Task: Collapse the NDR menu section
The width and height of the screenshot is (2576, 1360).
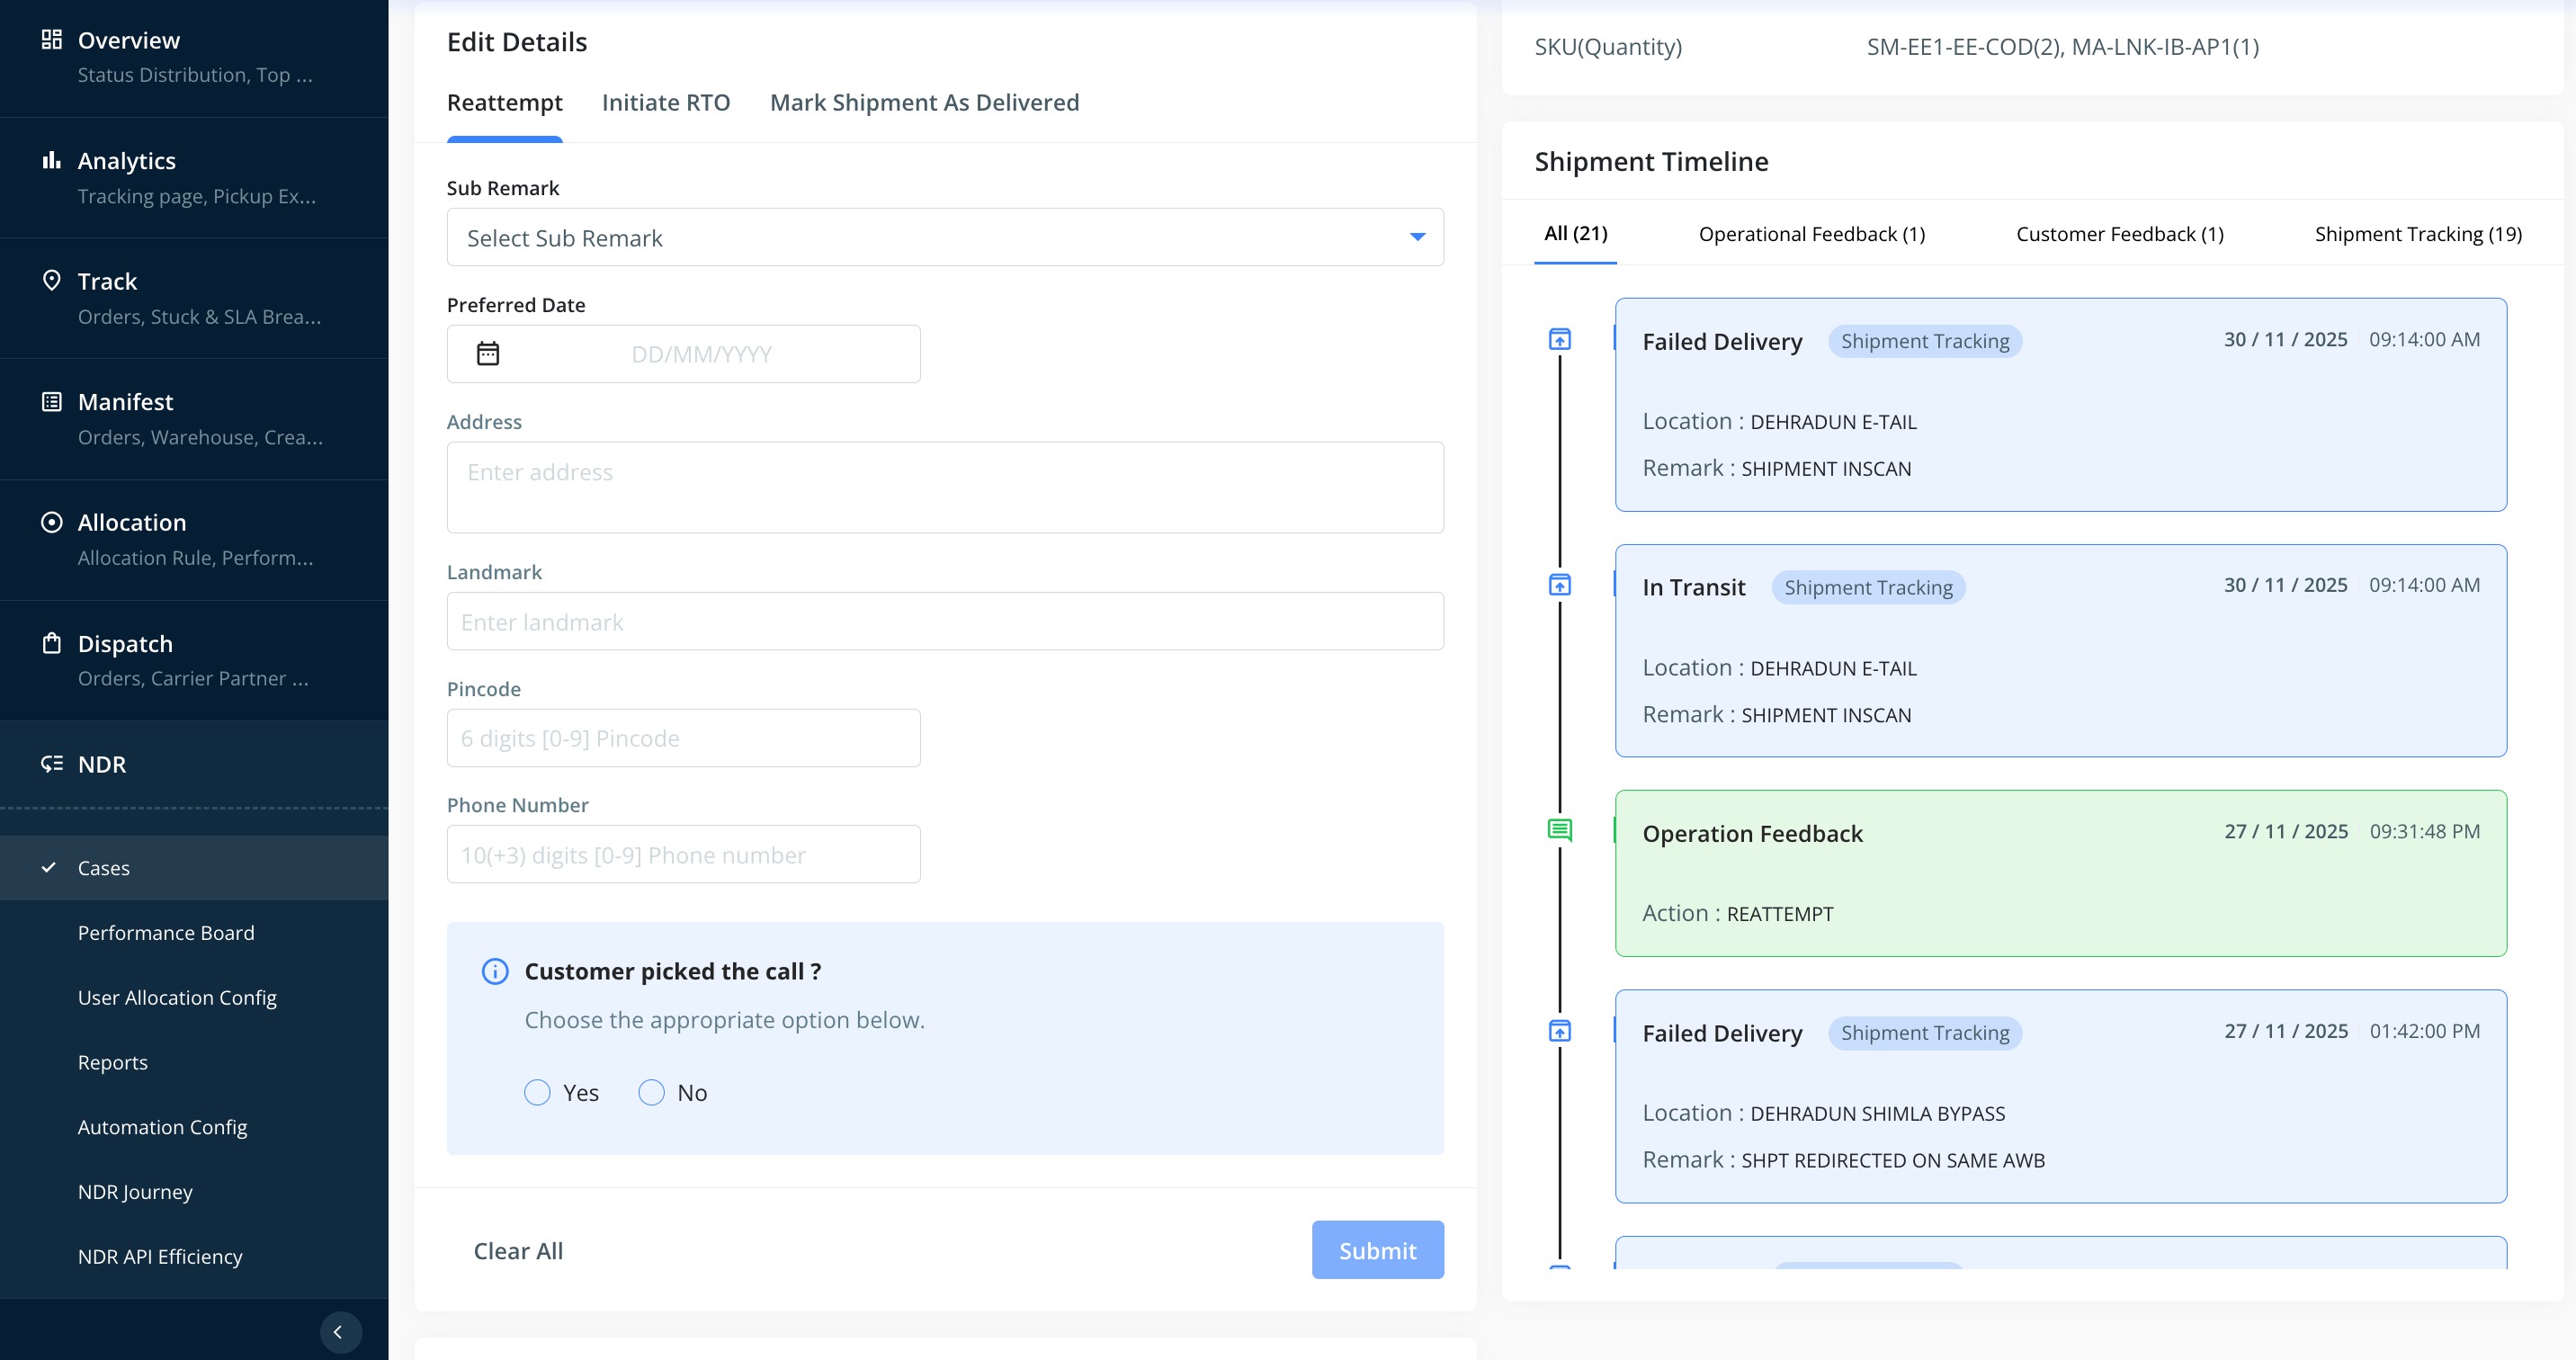Action: (102, 764)
